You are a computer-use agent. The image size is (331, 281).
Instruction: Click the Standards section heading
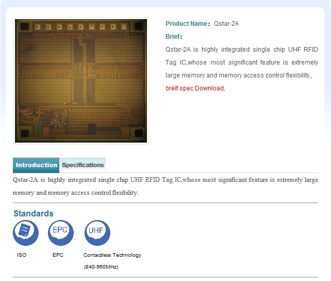[x=34, y=213]
